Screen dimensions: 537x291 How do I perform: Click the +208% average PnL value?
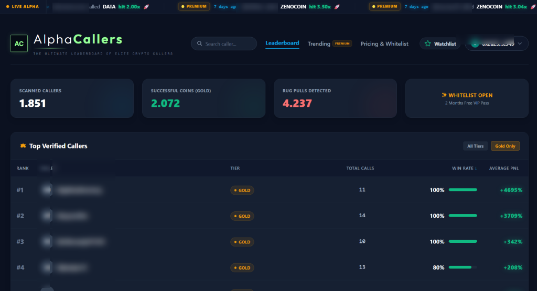513,267
